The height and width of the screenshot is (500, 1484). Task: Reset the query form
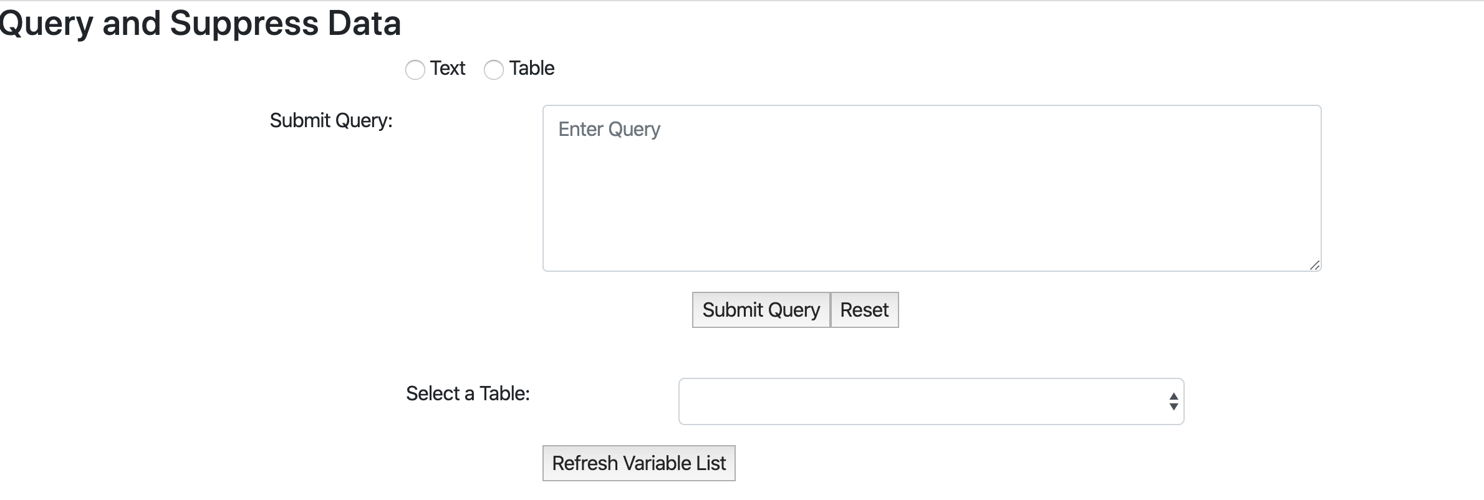864,310
